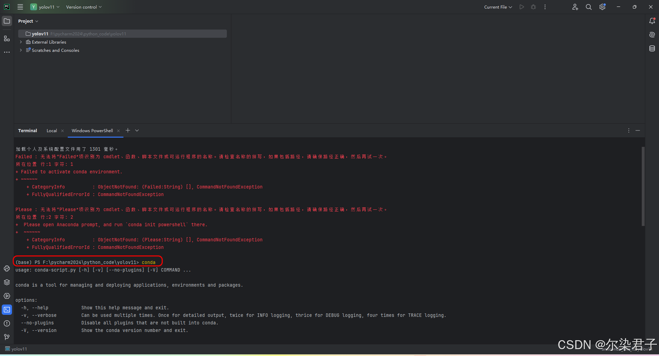The height and width of the screenshot is (356, 659).
Task: Open the Database tool window
Action: 652,48
